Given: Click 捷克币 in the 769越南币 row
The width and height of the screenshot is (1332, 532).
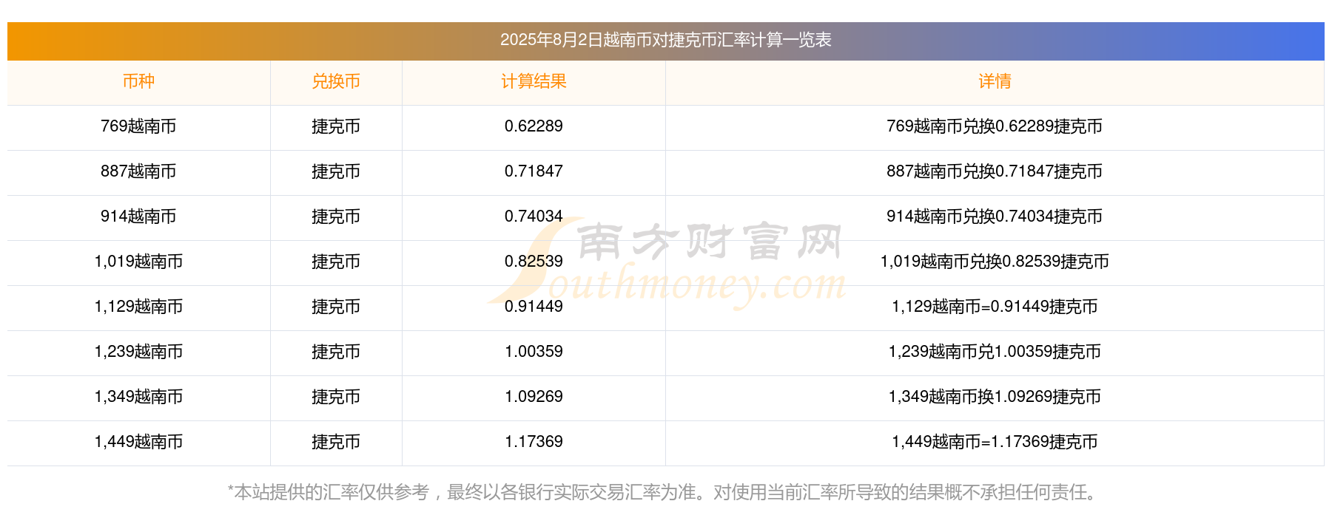Looking at the screenshot, I should pos(336,126).
